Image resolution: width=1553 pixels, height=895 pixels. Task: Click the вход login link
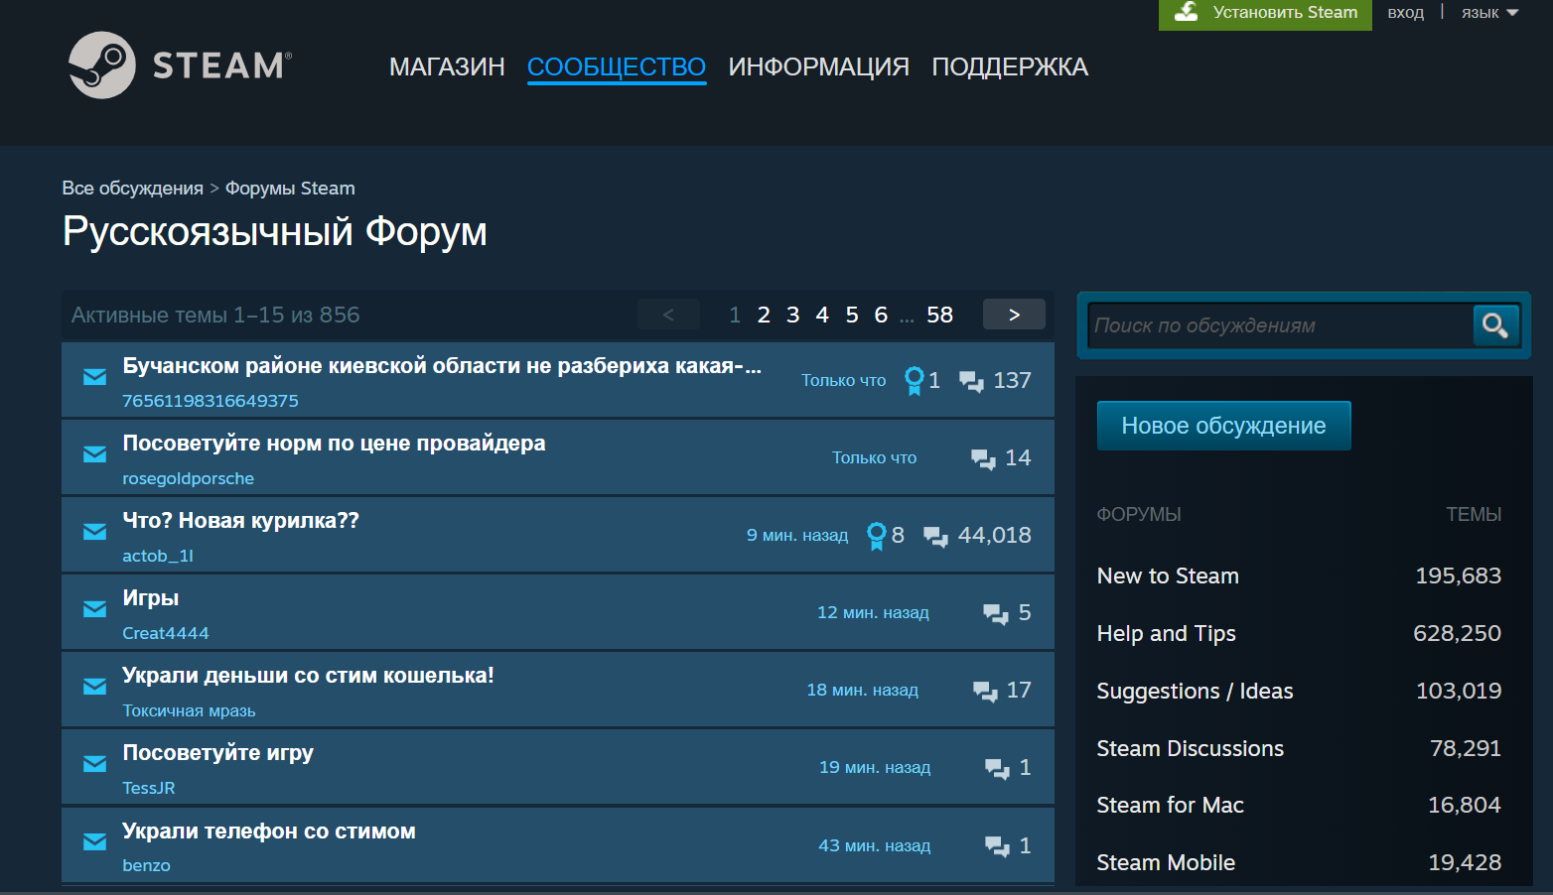(x=1405, y=13)
